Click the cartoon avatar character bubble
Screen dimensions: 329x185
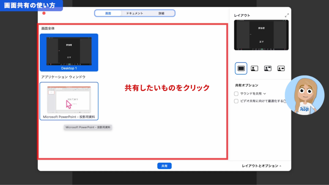[x=304, y=96]
